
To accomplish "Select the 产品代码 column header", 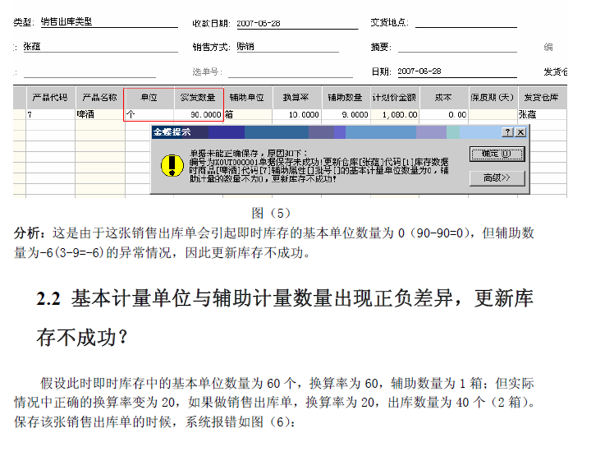I will click(49, 97).
